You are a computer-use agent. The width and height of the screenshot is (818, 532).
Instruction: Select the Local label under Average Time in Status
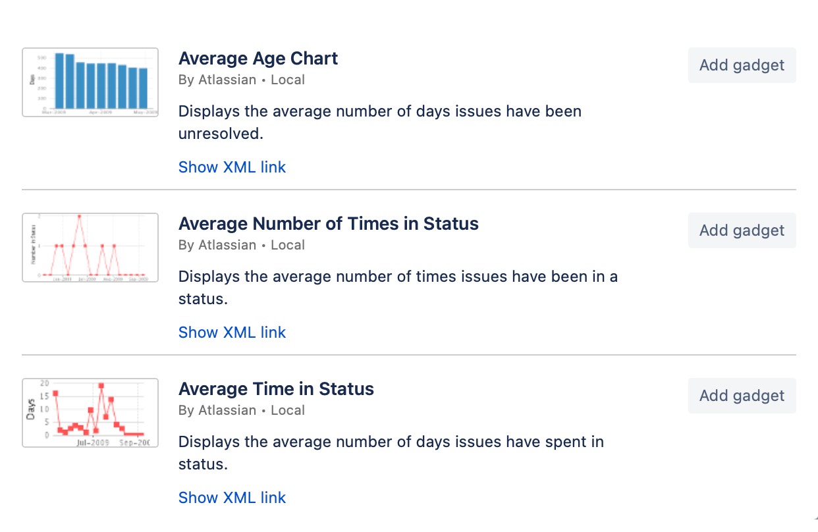288,410
